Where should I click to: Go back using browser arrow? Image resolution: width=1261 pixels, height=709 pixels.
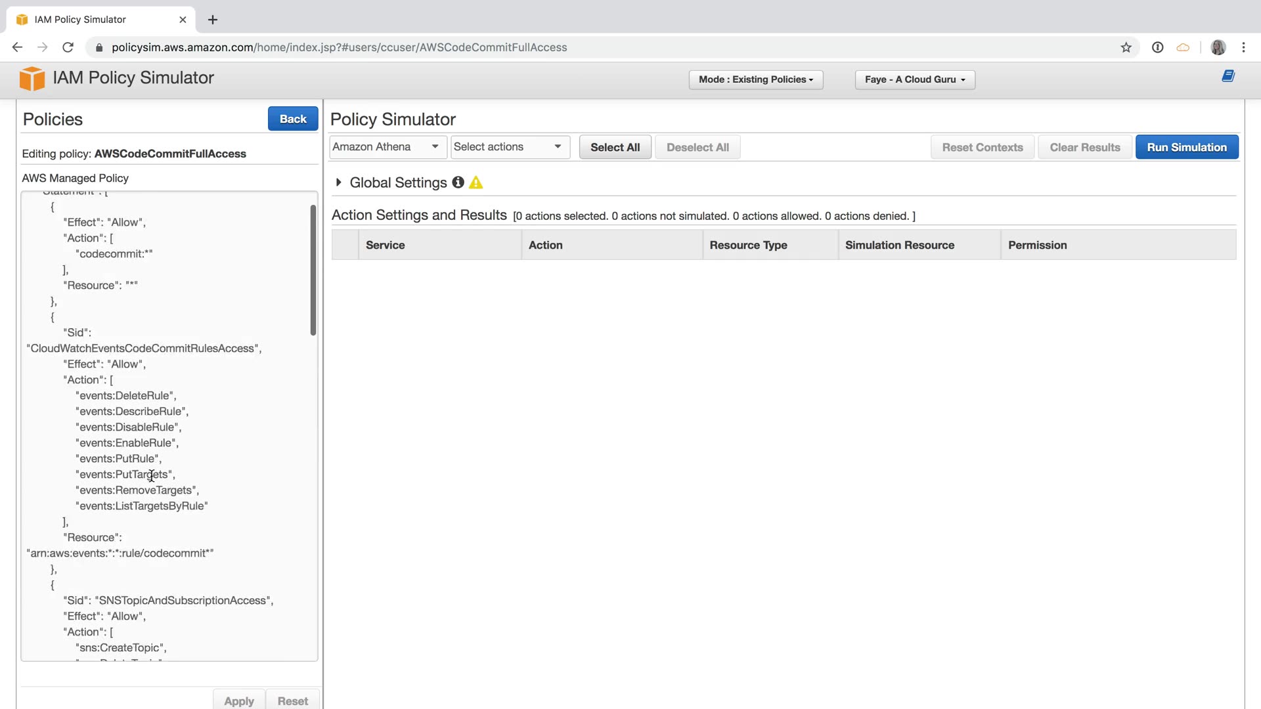(x=18, y=47)
